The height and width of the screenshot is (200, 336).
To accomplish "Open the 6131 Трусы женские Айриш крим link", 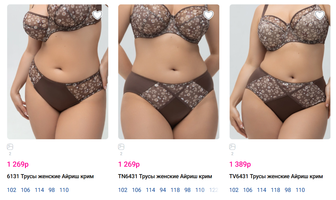I will [50, 176].
